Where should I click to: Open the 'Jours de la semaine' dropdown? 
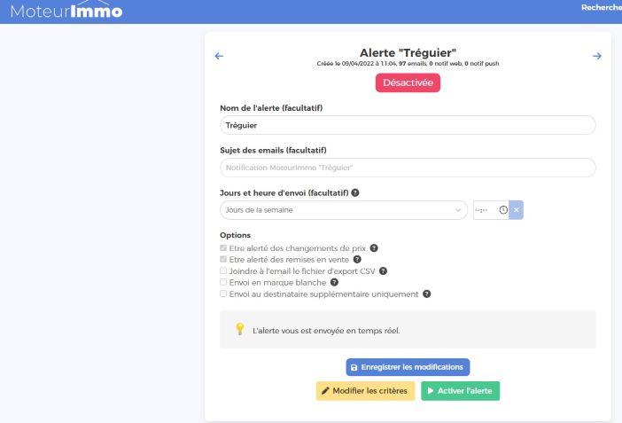[343, 210]
